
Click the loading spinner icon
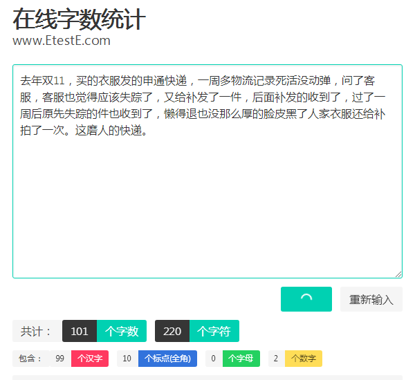(306, 298)
